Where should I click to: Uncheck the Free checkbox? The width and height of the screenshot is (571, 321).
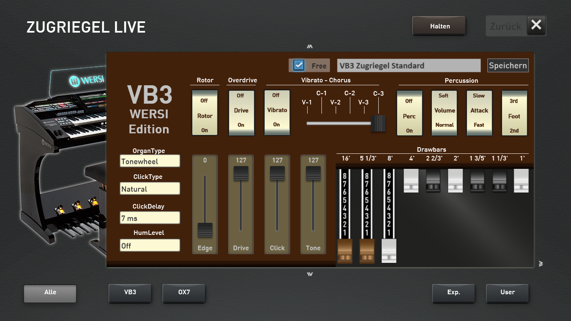(298, 65)
